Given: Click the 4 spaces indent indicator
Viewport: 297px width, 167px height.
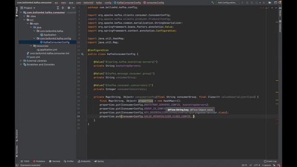Looking at the screenshot, I should (266, 165).
